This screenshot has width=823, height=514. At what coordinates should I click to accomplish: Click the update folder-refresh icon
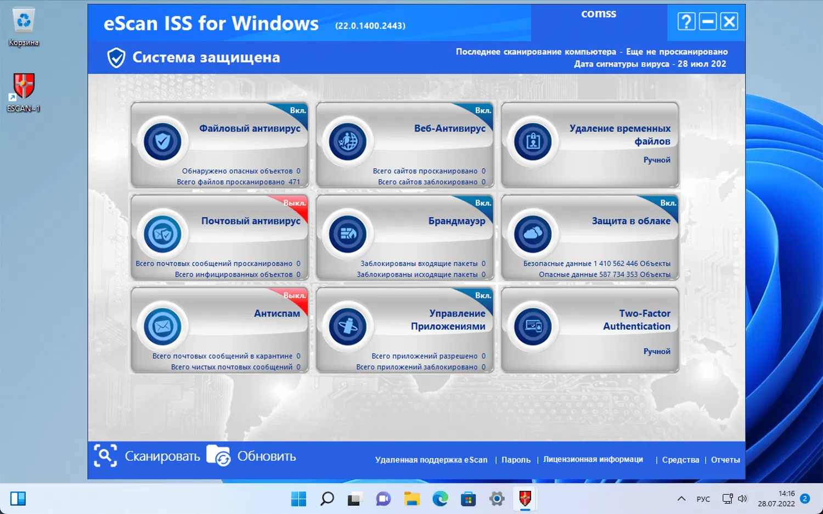[x=218, y=456]
